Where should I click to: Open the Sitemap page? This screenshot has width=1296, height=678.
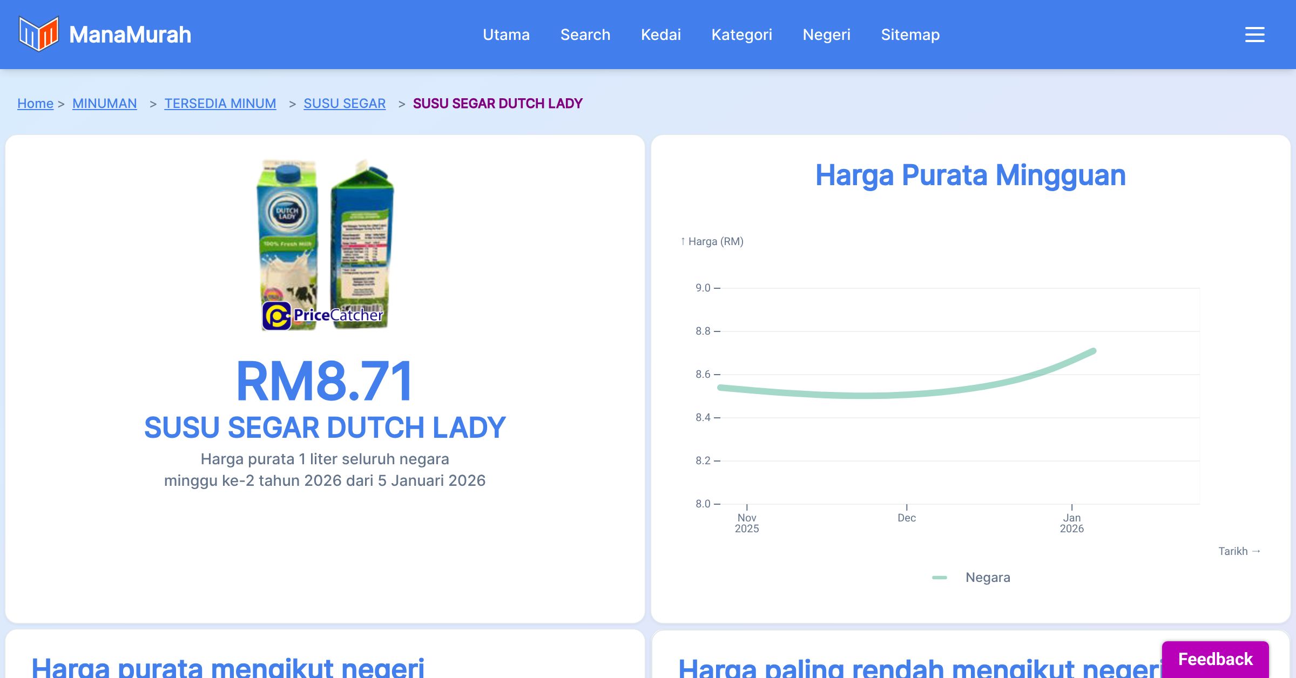[910, 35]
